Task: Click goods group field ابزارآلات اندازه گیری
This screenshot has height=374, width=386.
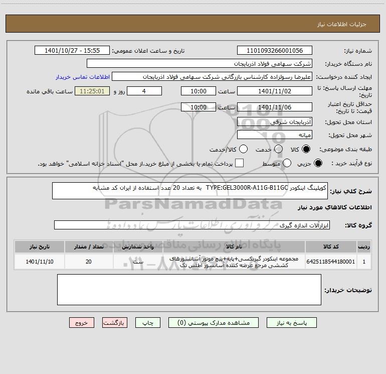Action: pos(192,225)
